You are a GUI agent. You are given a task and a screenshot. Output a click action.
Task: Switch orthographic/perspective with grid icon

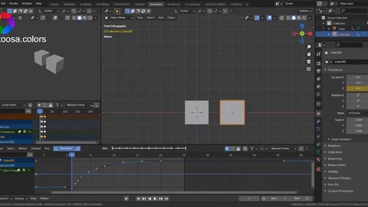pos(309,69)
